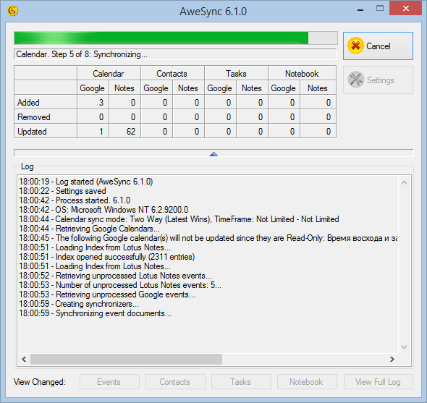Click the Added row label
The image size is (427, 403).
(x=28, y=103)
